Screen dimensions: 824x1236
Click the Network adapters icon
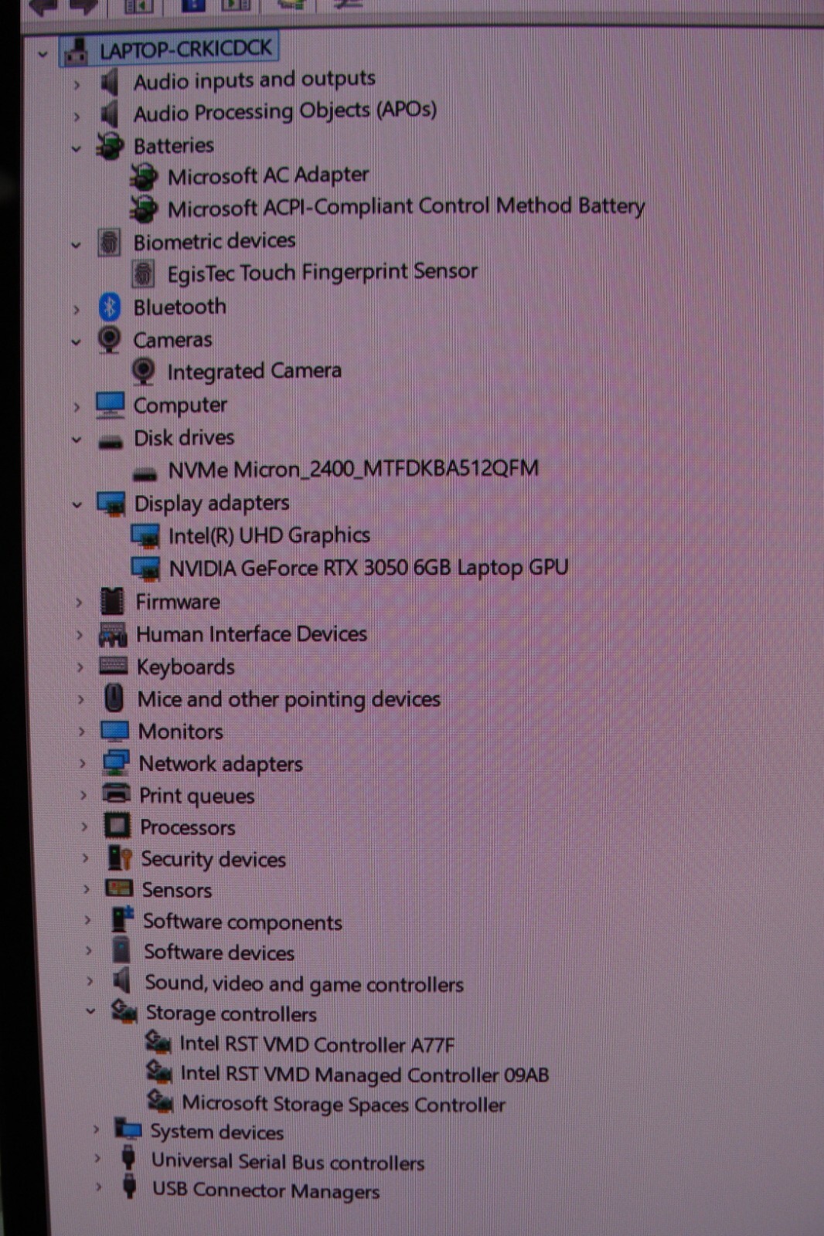point(116,763)
